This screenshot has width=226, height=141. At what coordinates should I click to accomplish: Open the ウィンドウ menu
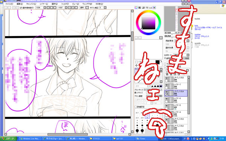(x=87, y=4)
